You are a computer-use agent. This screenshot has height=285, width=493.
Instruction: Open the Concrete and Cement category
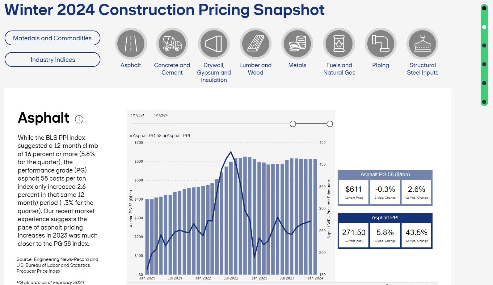tap(172, 43)
